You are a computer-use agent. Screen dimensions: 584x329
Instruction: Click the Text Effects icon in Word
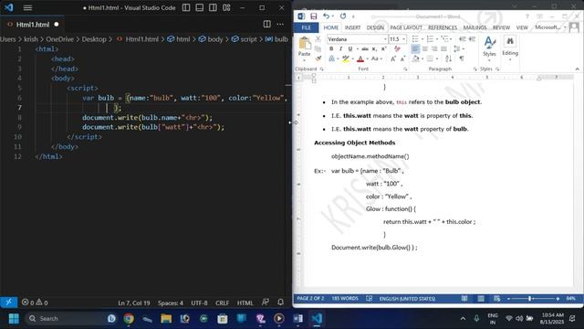pos(331,58)
